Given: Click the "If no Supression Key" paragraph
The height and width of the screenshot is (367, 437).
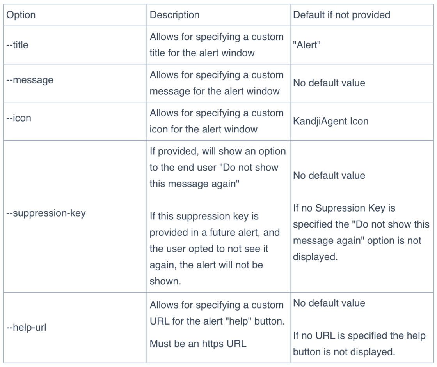Looking at the screenshot, I should coord(361,233).
